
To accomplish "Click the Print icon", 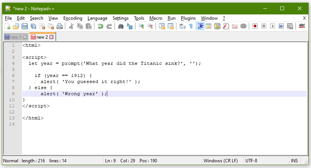I will [x=60, y=26].
